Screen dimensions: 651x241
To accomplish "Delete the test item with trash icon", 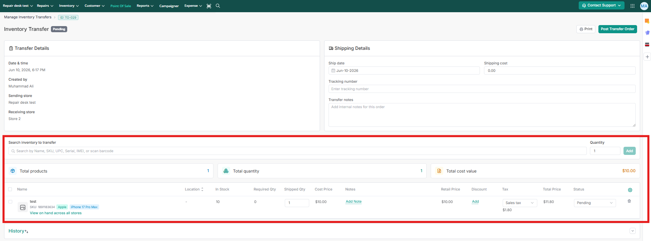I will coord(629,201).
